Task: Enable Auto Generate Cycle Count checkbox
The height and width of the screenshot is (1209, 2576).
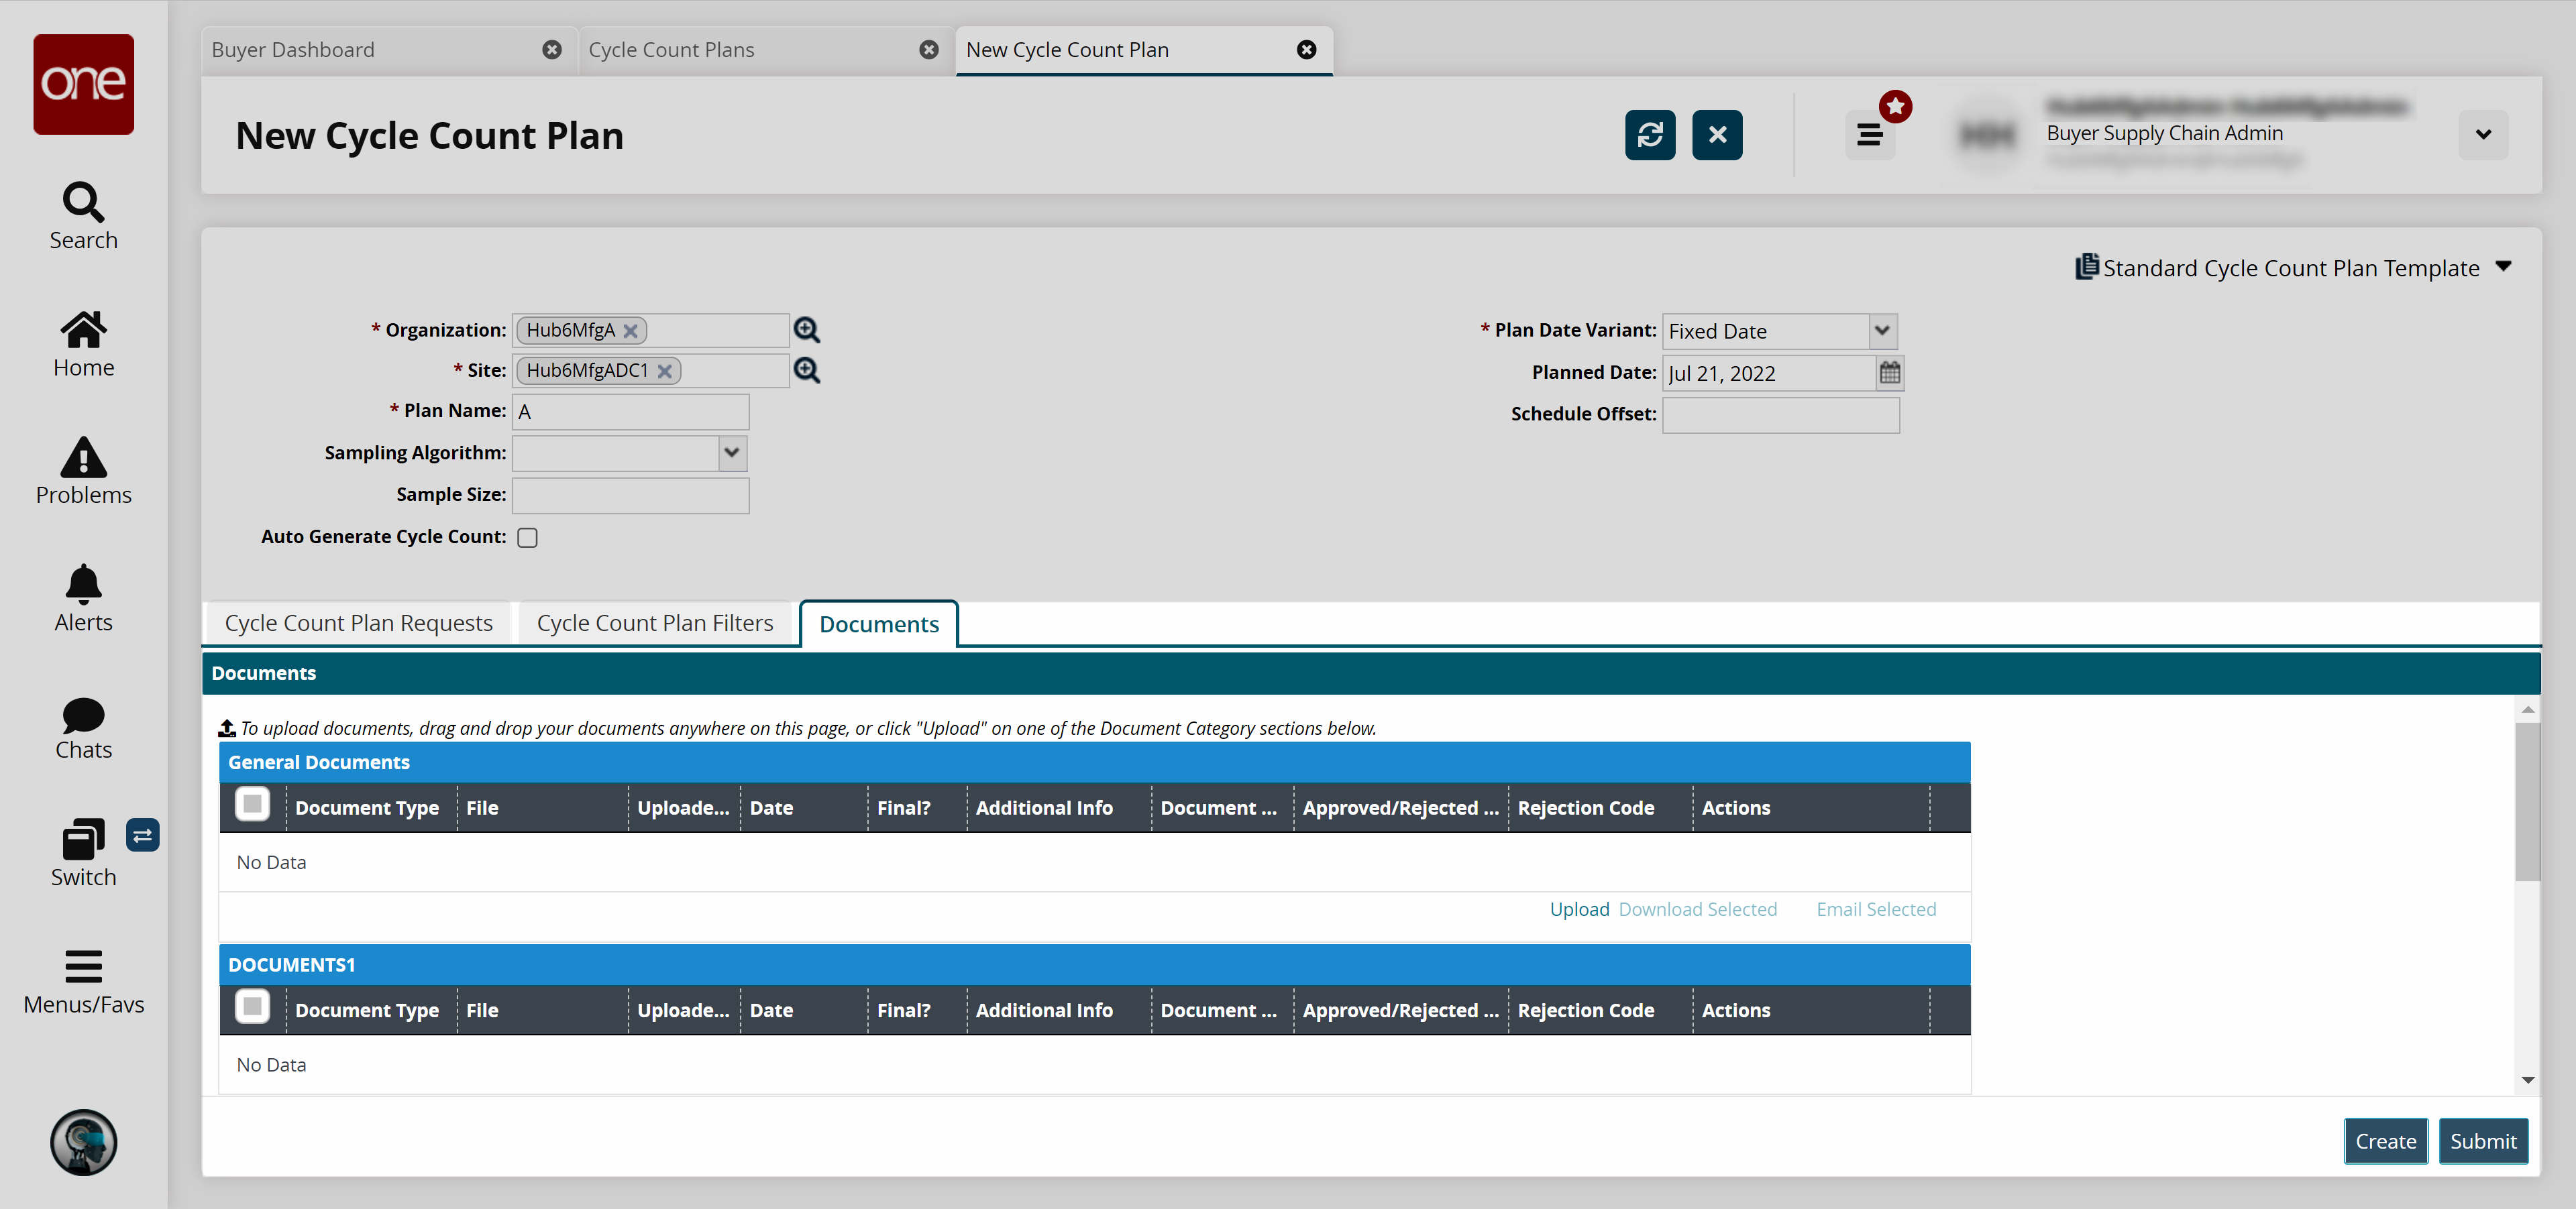Action: [x=527, y=538]
